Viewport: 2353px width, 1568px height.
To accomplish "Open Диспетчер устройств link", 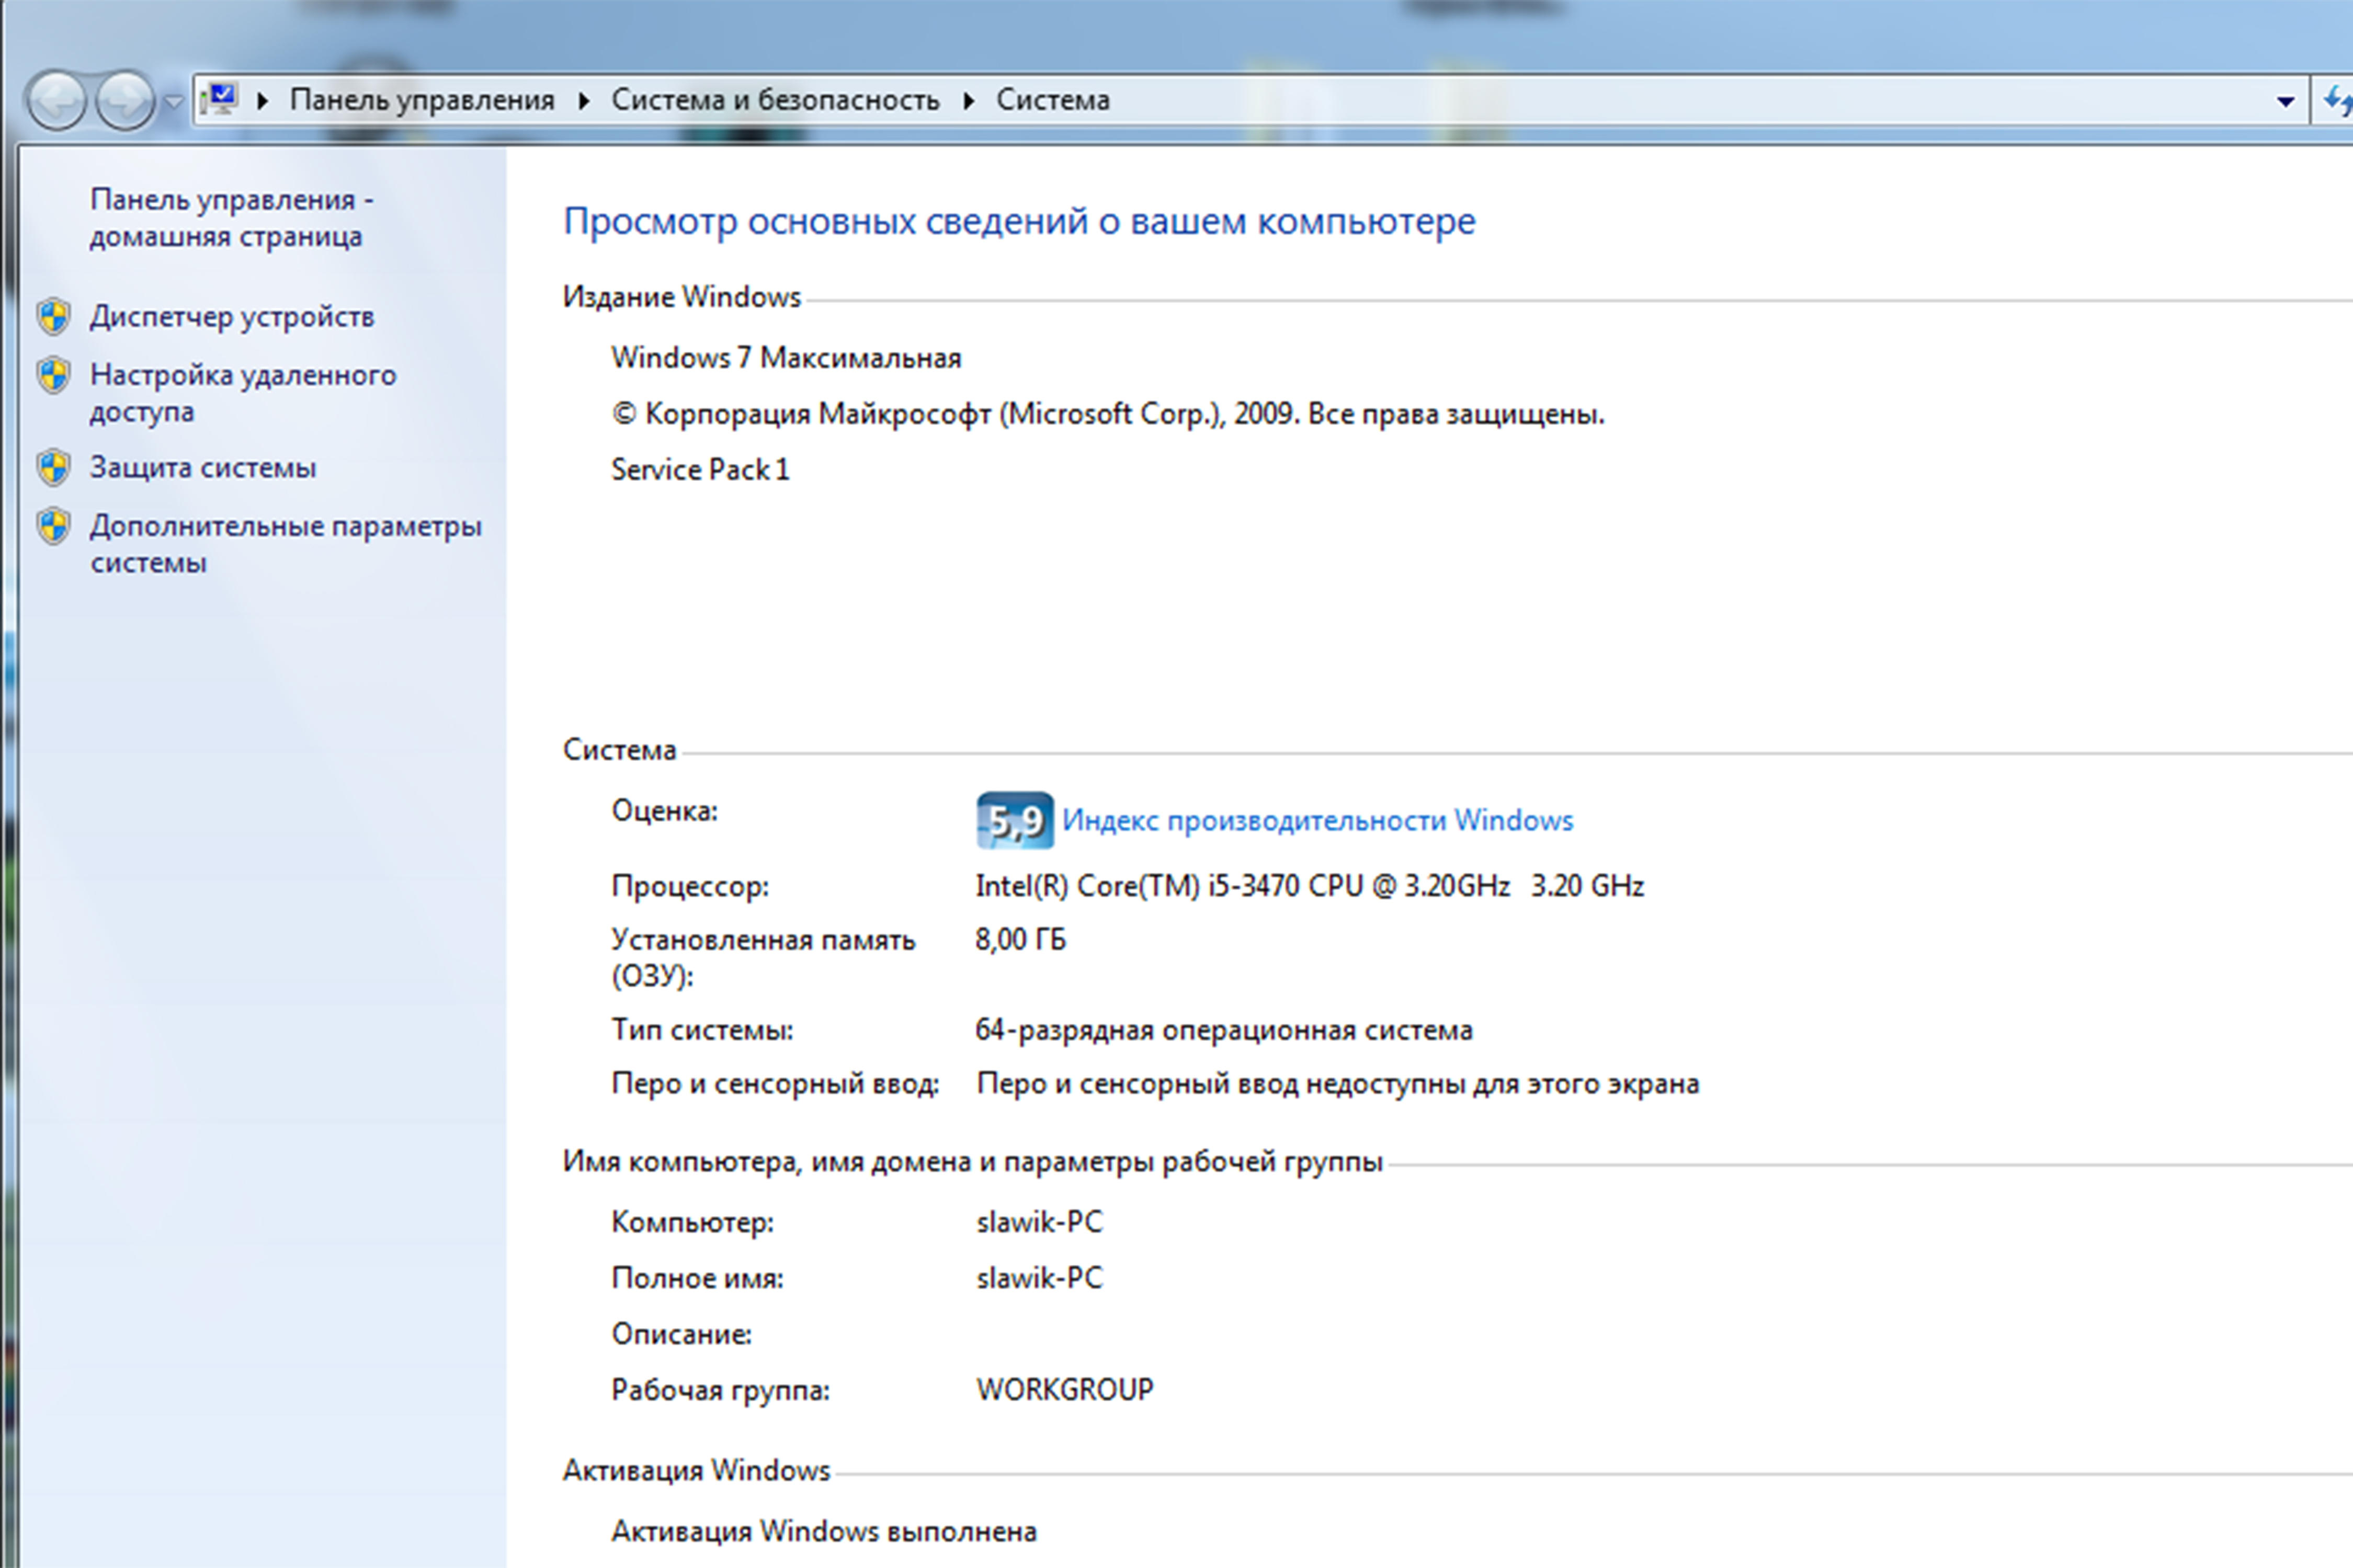I will click(x=232, y=317).
